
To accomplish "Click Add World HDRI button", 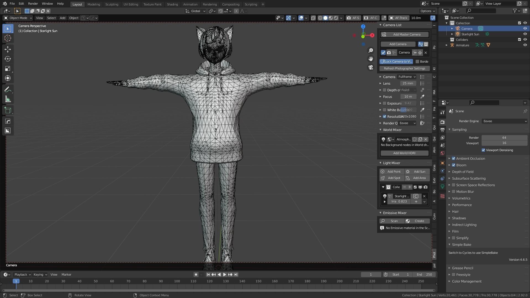I will (404, 153).
